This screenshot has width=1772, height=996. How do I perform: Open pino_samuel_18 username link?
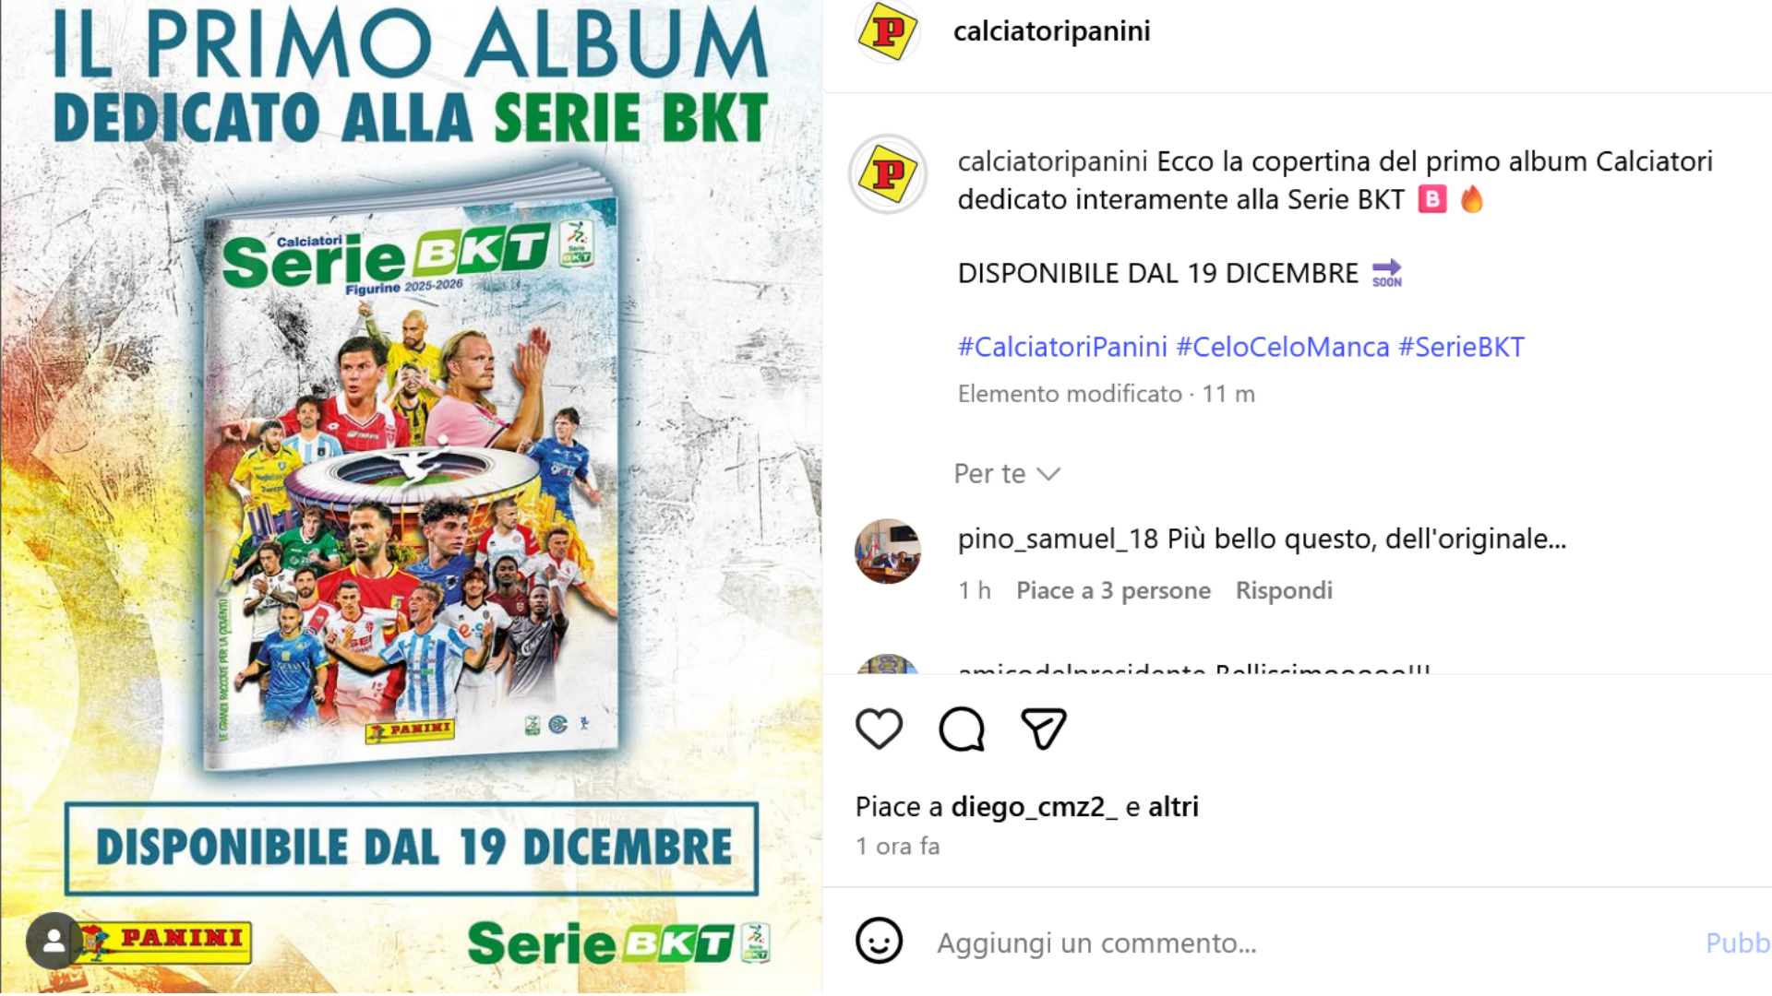[x=1058, y=539]
